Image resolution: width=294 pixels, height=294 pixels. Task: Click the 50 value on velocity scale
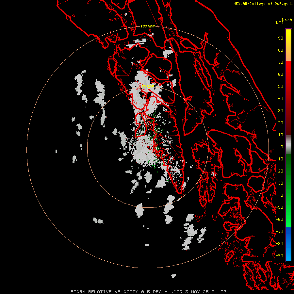point(281,87)
